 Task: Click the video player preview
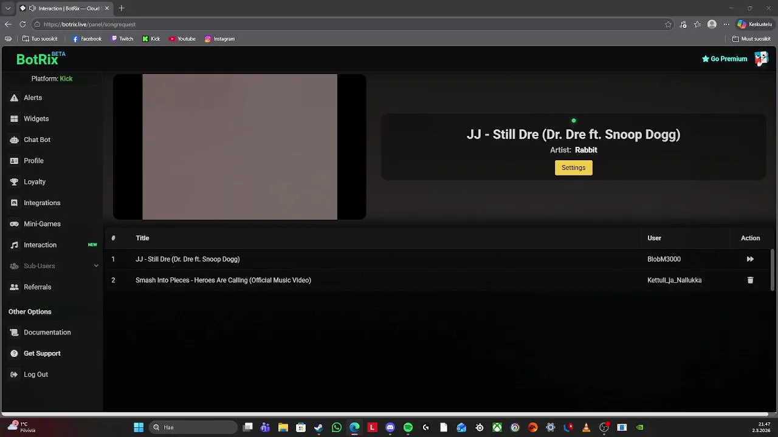(239, 147)
